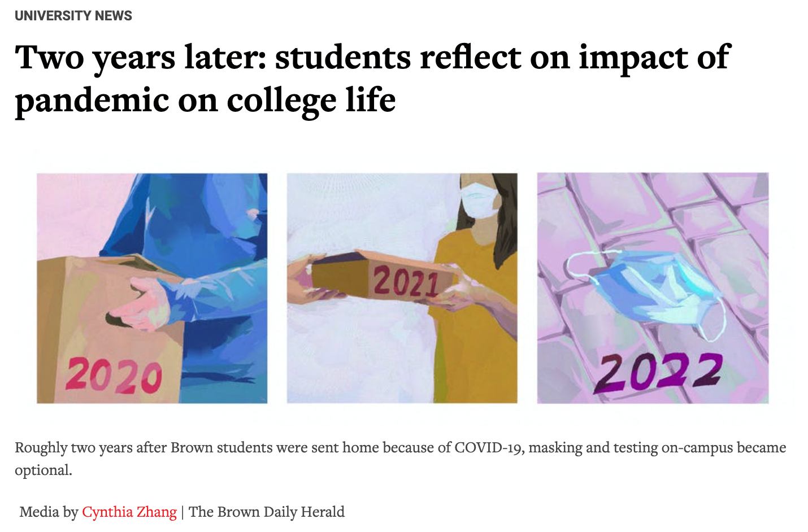Select the 2021 illustration panel
Viewport: 808px width, 532px height.
(402, 288)
